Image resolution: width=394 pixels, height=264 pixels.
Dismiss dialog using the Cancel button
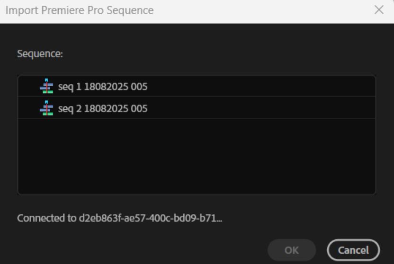(353, 250)
